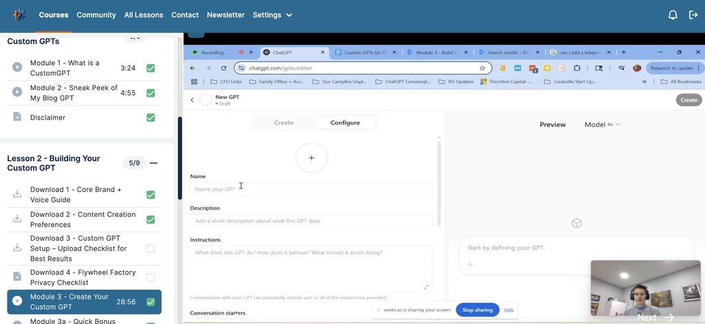This screenshot has height=324, width=705.
Task: Open the Disclaimer document icon
Action: tap(17, 117)
